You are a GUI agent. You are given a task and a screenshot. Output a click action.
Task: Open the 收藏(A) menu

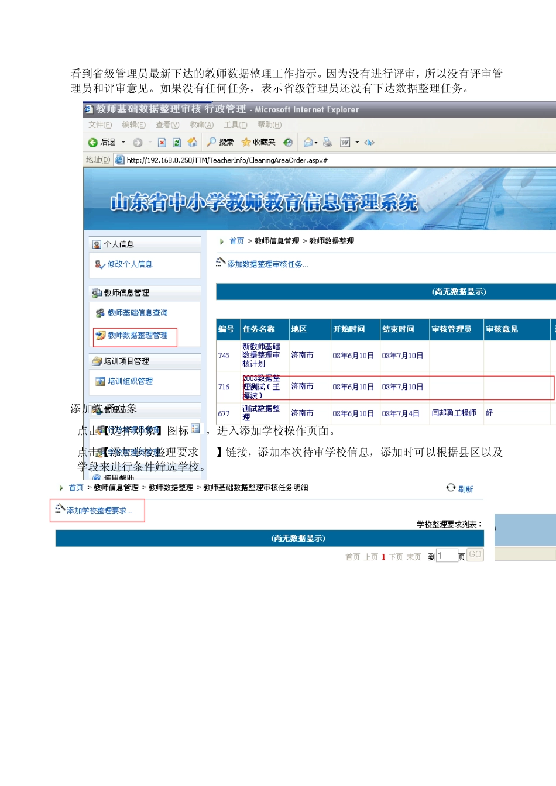point(201,125)
